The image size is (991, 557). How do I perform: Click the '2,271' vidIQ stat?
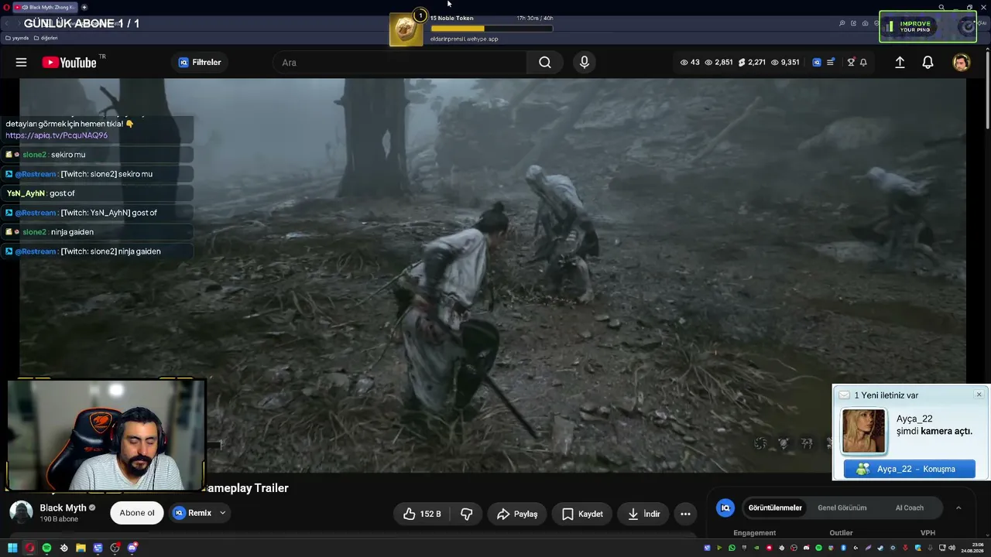(x=752, y=63)
